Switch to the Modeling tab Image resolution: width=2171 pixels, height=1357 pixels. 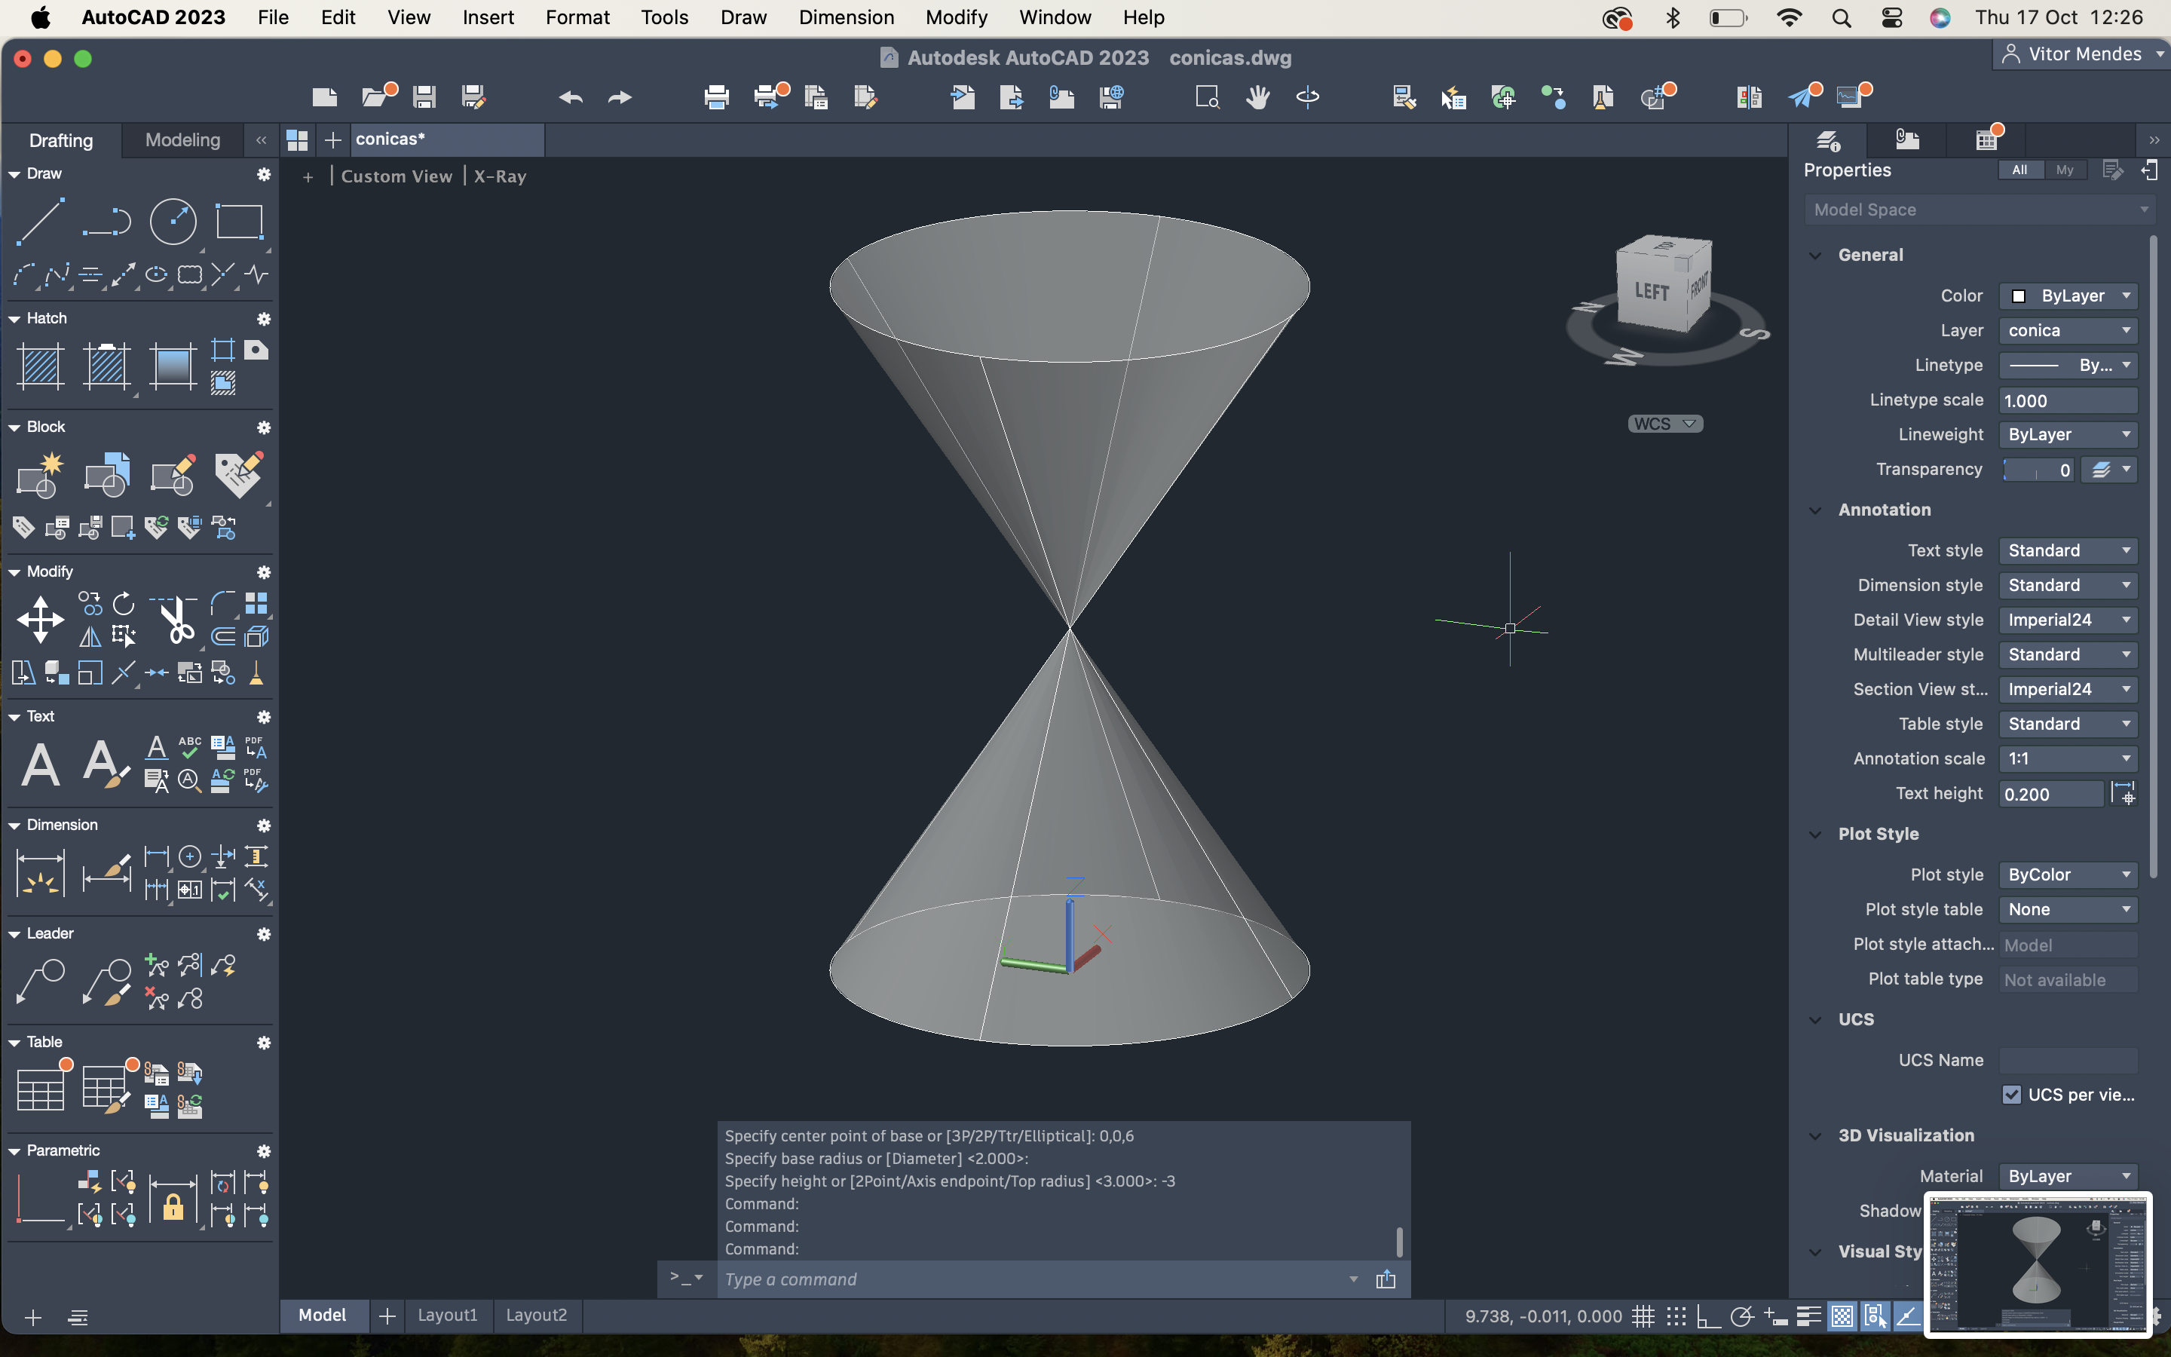click(x=182, y=140)
